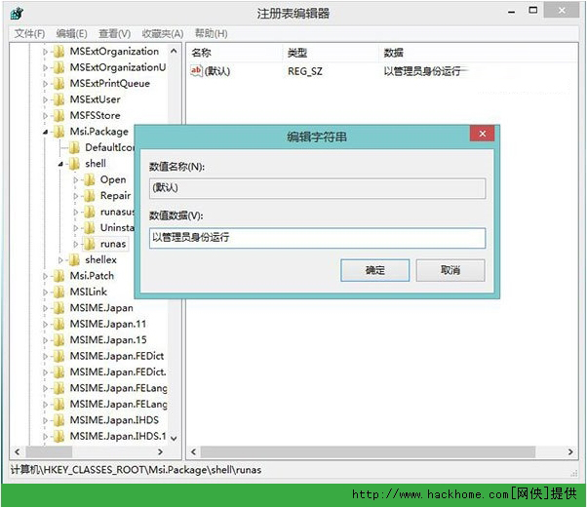This screenshot has height=508, width=587.
Task: Select the Open folder icon
Action: click(x=89, y=180)
